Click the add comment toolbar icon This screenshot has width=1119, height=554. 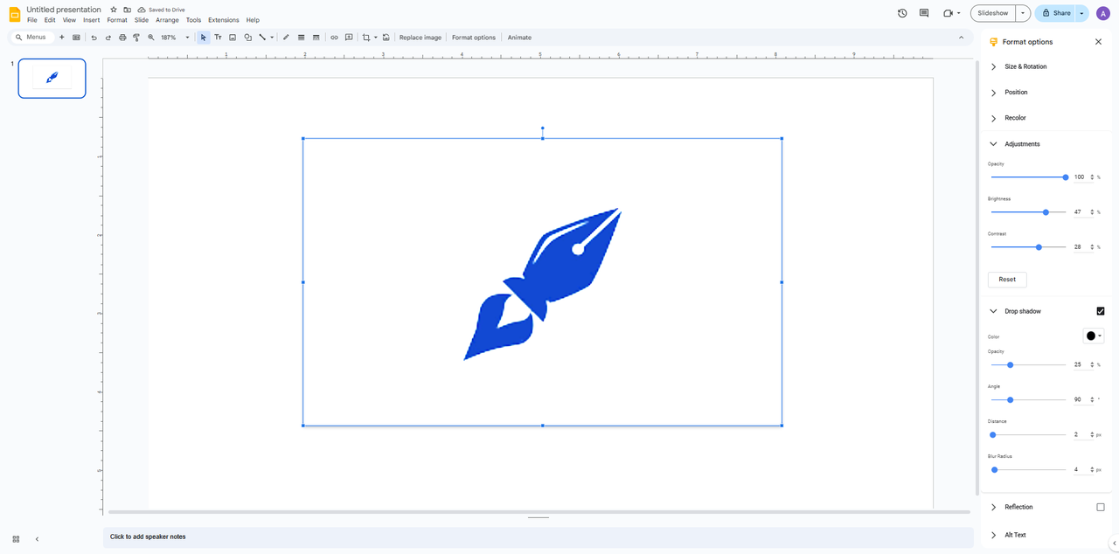(349, 38)
